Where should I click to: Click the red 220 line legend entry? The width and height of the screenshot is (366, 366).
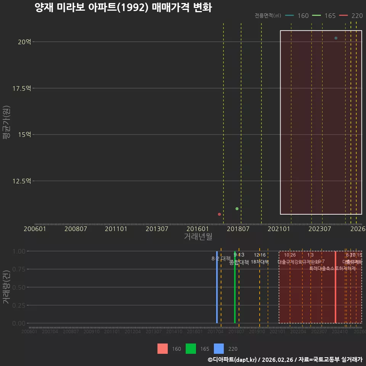click(351, 16)
